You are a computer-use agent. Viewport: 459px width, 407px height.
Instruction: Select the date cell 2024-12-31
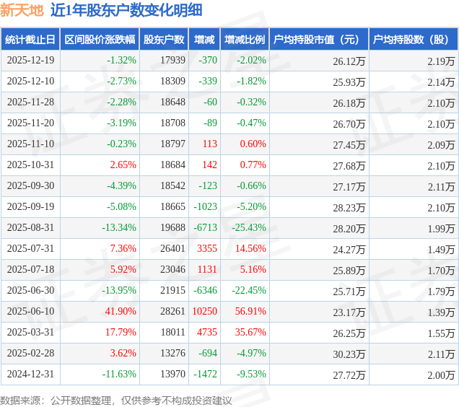click(31, 375)
